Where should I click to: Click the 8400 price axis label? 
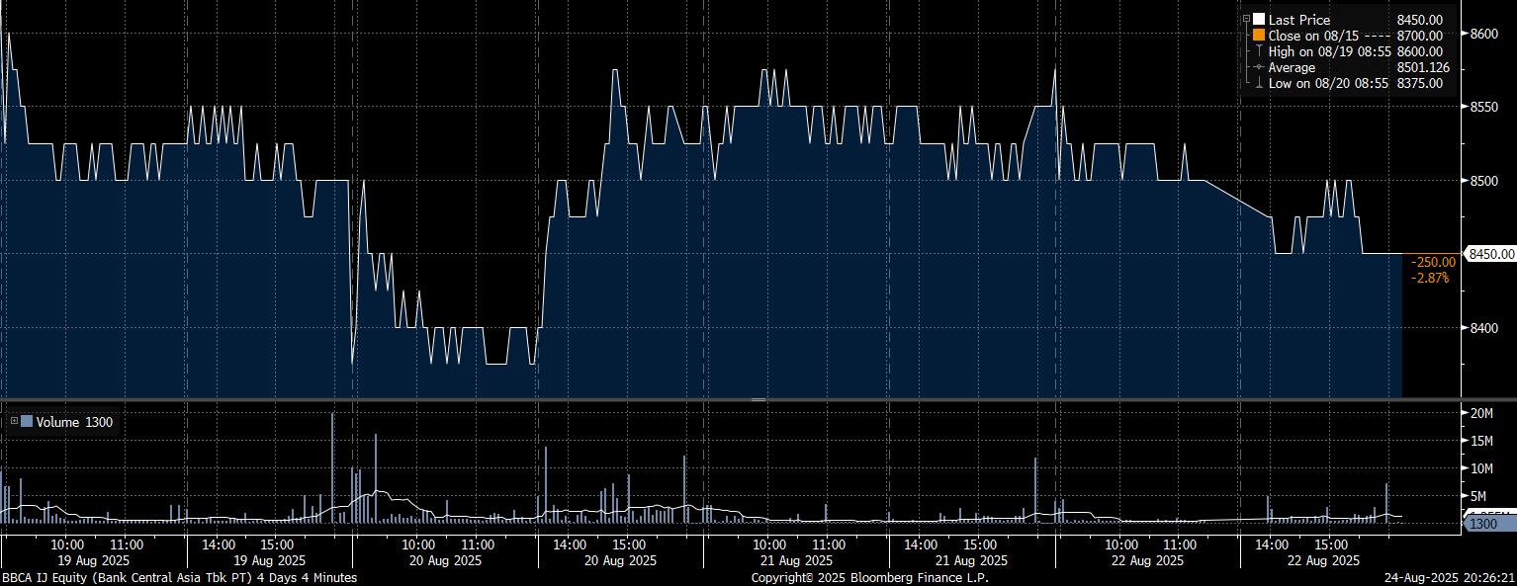(1483, 328)
